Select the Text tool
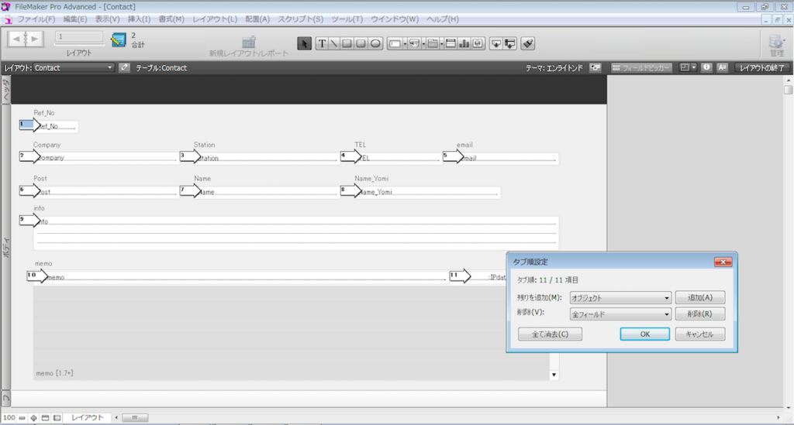The height and width of the screenshot is (425, 794). 322,43
